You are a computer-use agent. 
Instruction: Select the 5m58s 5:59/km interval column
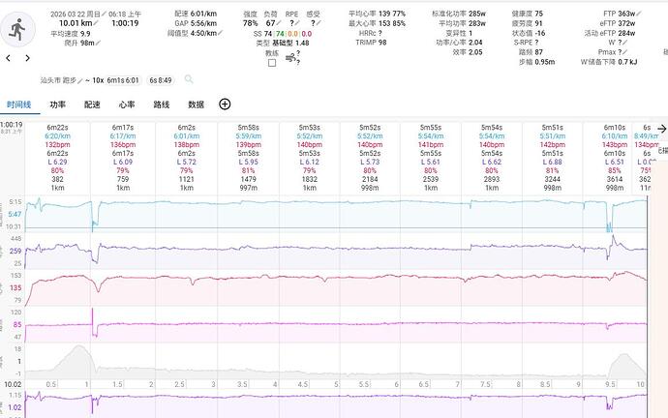pos(249,158)
